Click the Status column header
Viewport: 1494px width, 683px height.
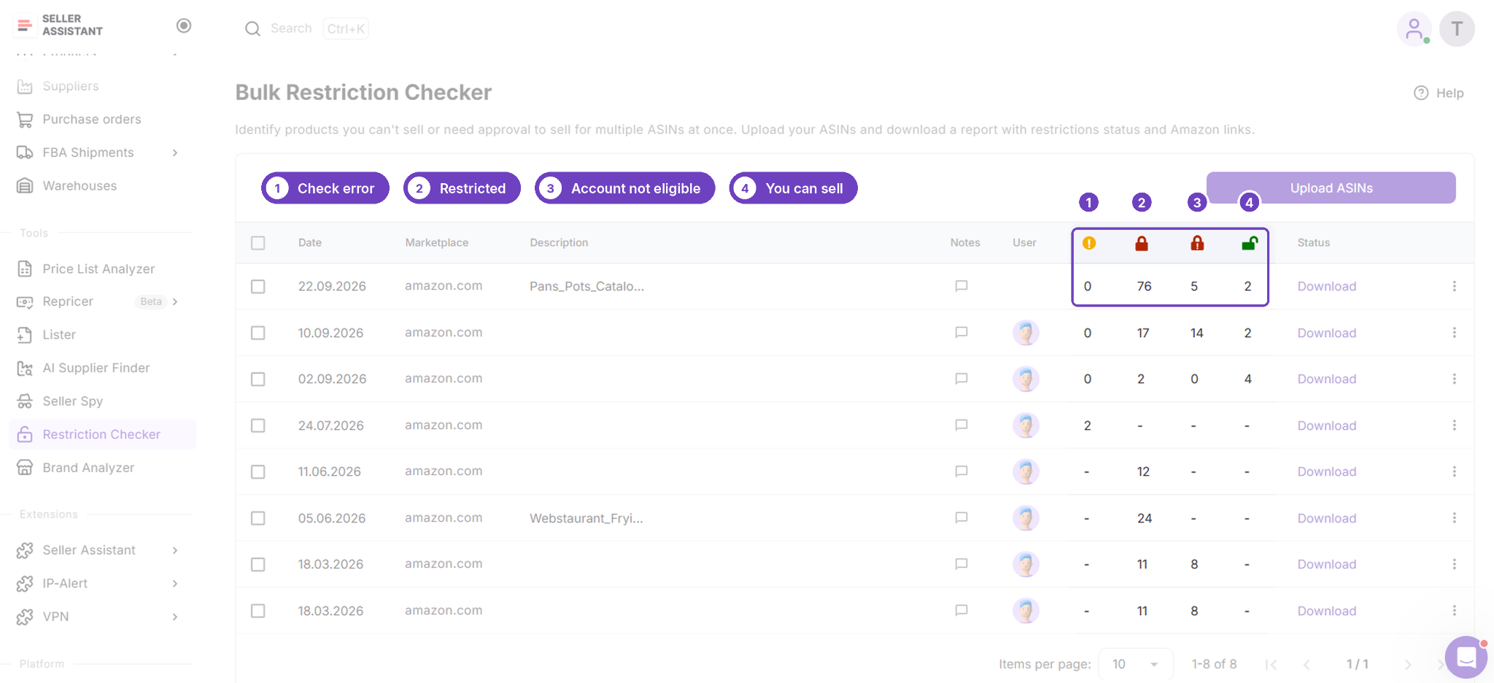(1313, 243)
